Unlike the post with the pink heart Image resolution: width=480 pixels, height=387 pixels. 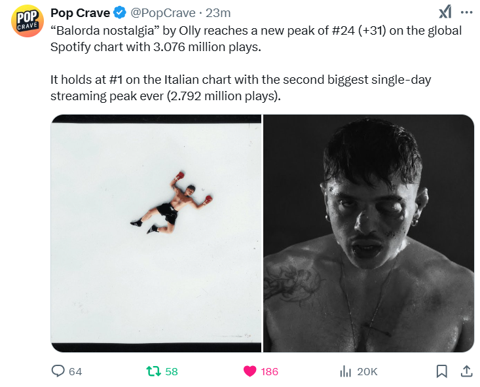[x=249, y=371]
